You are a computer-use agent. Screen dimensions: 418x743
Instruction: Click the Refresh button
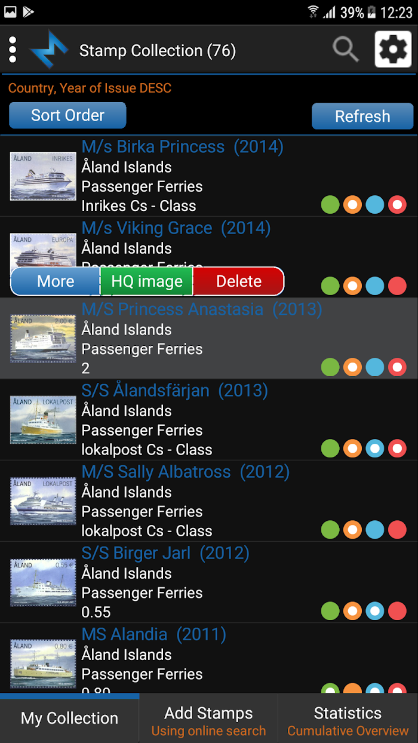pos(362,116)
